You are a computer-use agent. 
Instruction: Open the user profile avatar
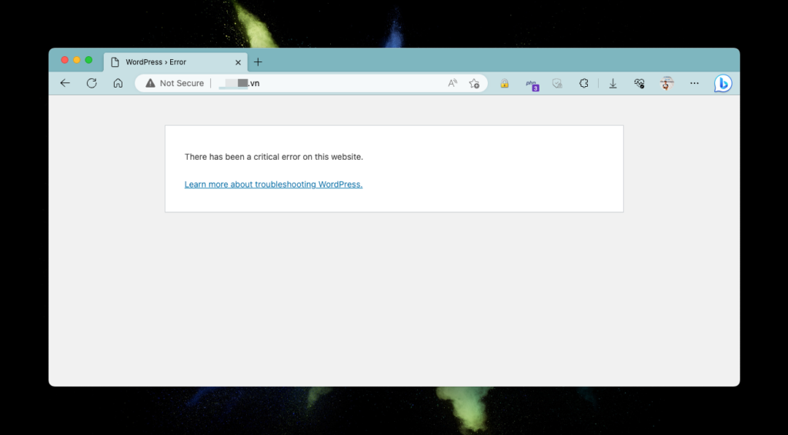point(666,83)
